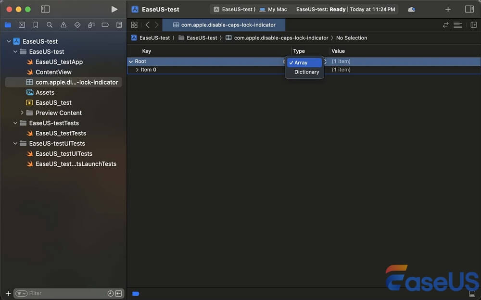Choose Array from the type menu
Screen dimensions: 481x300
304,62
